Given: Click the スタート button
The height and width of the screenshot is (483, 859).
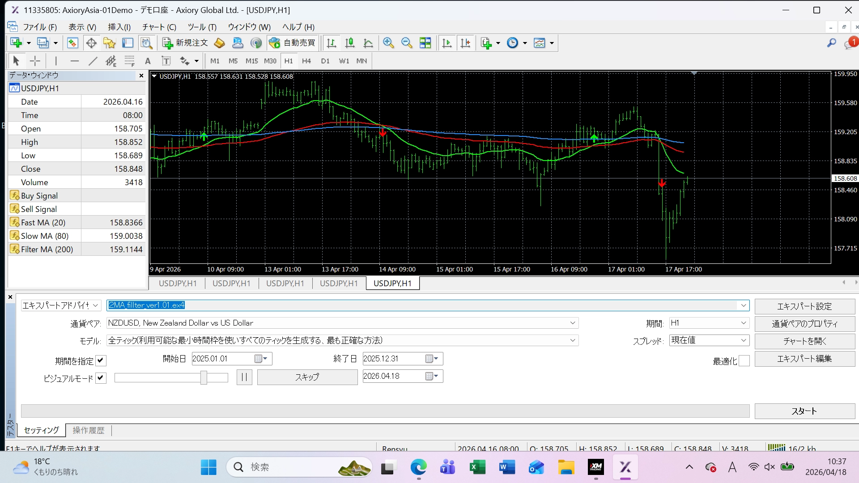Looking at the screenshot, I should click(x=804, y=411).
